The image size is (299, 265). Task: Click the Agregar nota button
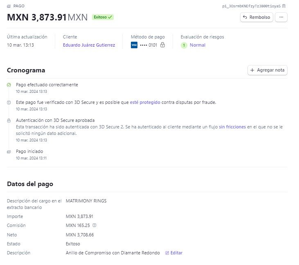(x=268, y=70)
